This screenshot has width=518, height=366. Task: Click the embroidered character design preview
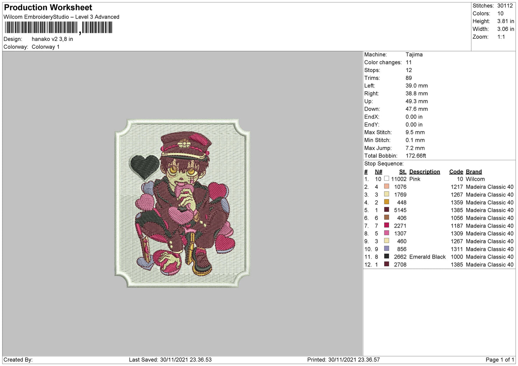coord(182,203)
